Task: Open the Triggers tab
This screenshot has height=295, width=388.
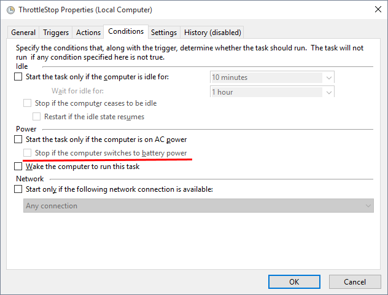Action: pos(56,33)
